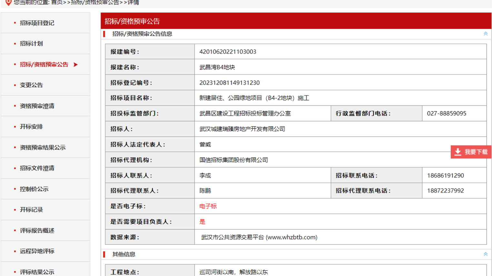Select 开标安排 from sidebar

31,127
